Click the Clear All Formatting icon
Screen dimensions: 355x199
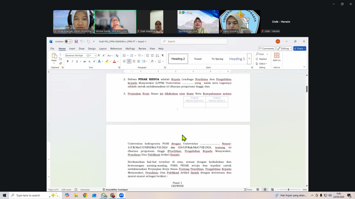117,55
